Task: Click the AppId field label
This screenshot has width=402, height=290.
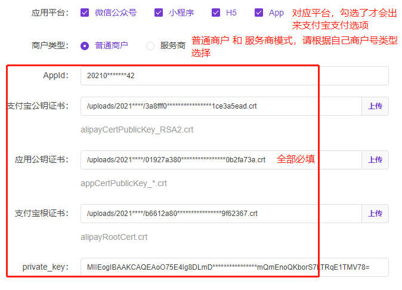Action: [x=56, y=75]
